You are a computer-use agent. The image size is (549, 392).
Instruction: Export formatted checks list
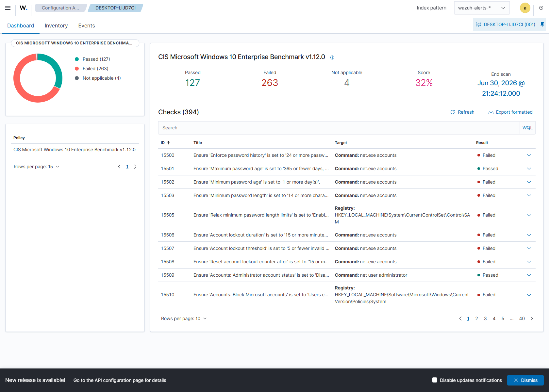510,112
